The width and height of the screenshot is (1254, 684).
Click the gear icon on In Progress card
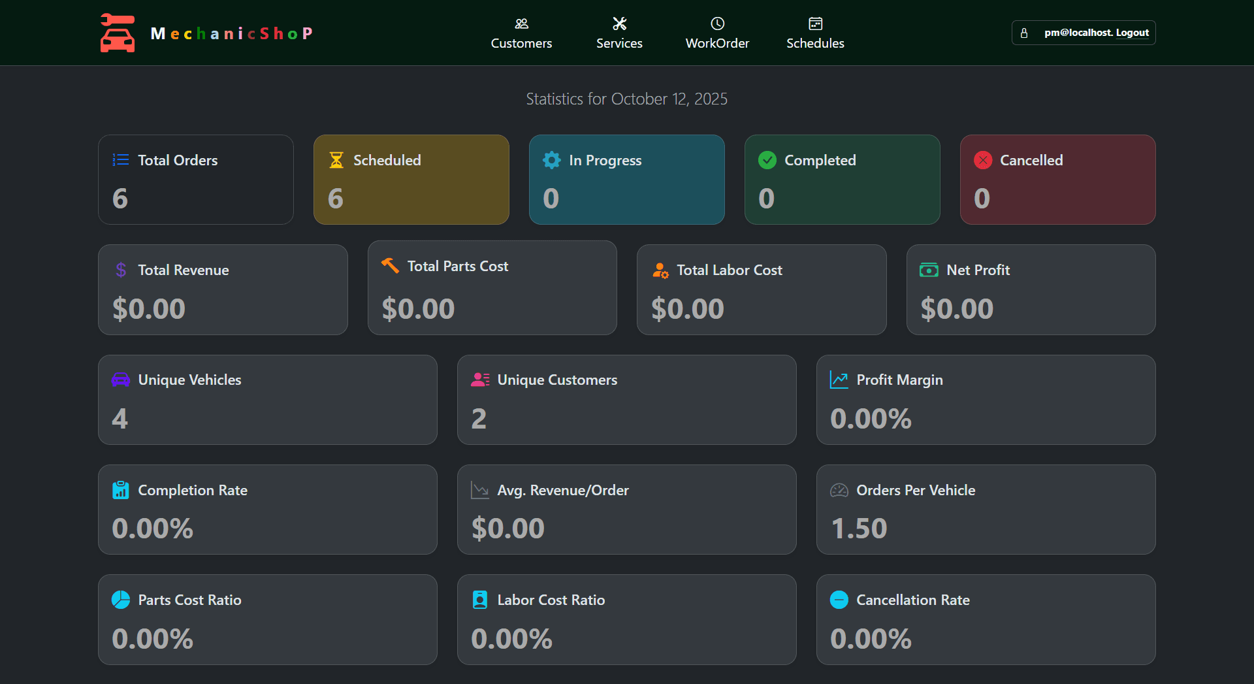pyautogui.click(x=552, y=160)
